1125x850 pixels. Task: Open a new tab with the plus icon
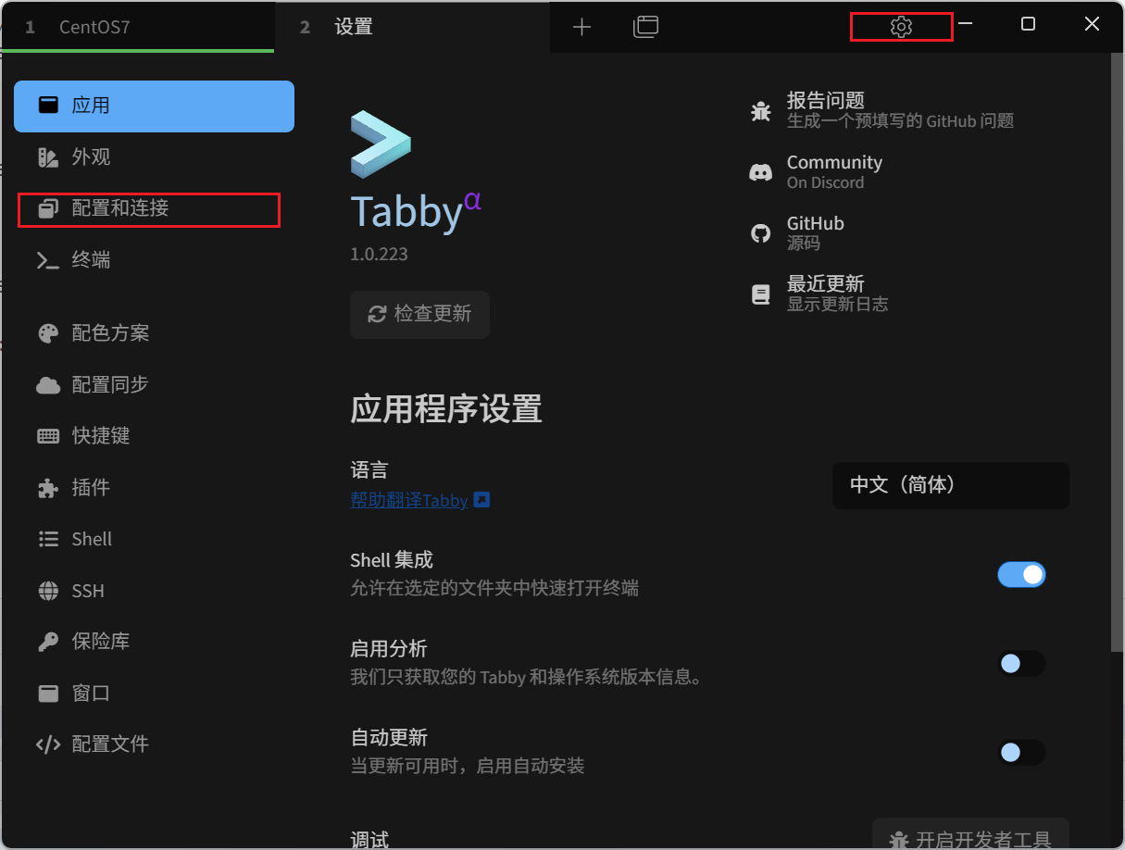pyautogui.click(x=581, y=27)
